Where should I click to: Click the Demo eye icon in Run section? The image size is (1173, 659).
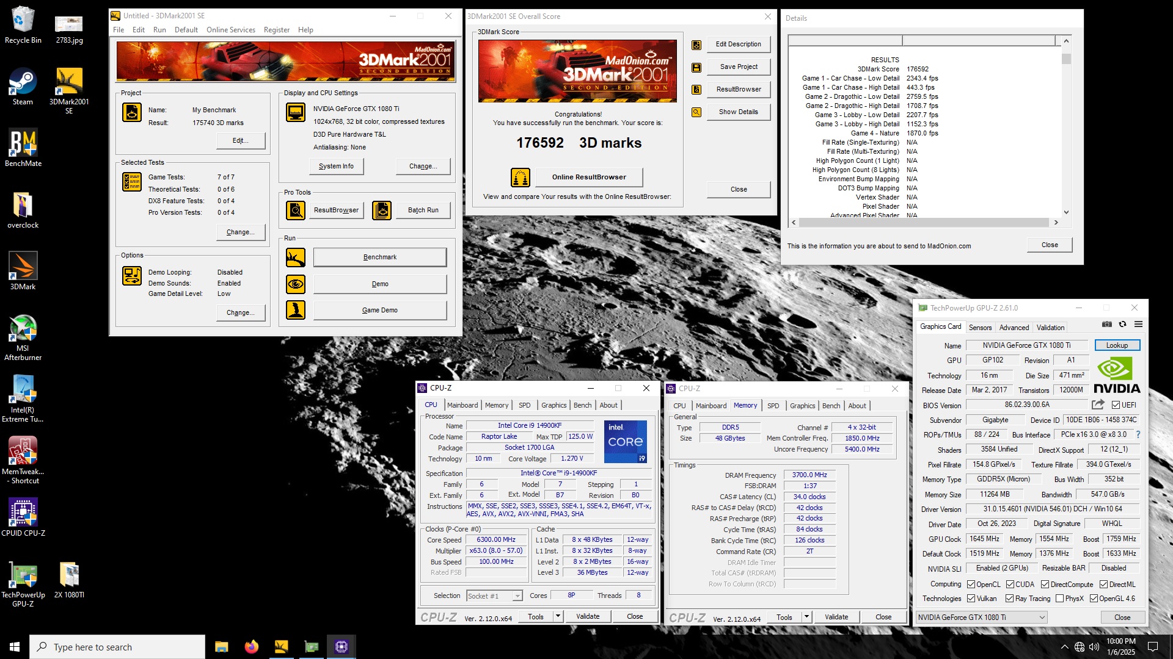pyautogui.click(x=296, y=284)
